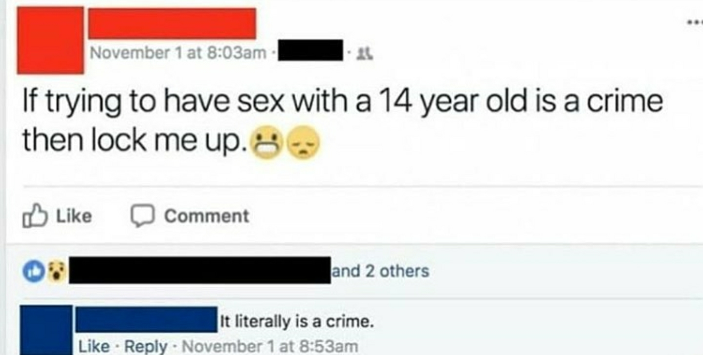Click the blue Like reaction icon
703x355 pixels.
[x=33, y=271]
